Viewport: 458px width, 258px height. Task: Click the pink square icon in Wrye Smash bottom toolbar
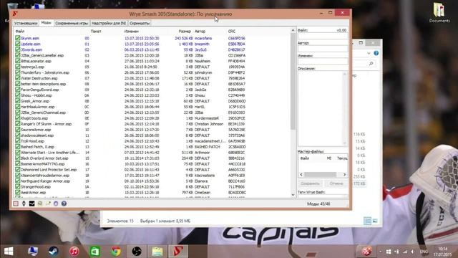pos(16,204)
